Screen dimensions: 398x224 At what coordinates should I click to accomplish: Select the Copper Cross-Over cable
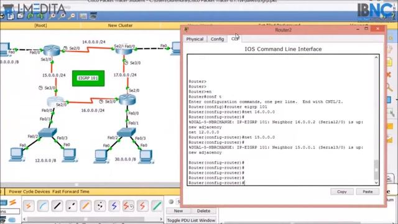click(x=72, y=206)
